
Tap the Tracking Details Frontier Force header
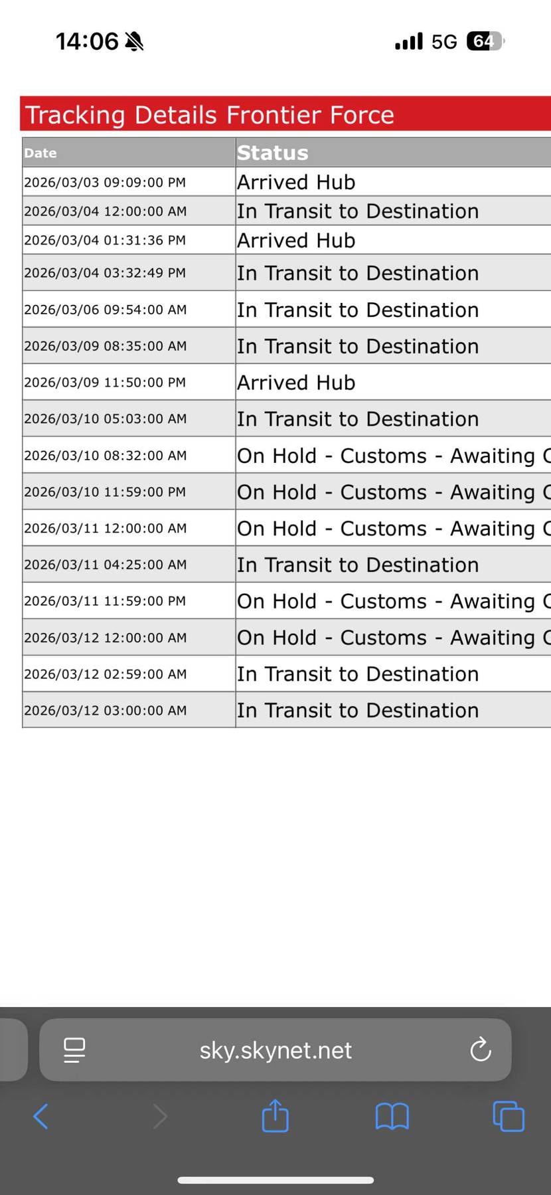(210, 115)
